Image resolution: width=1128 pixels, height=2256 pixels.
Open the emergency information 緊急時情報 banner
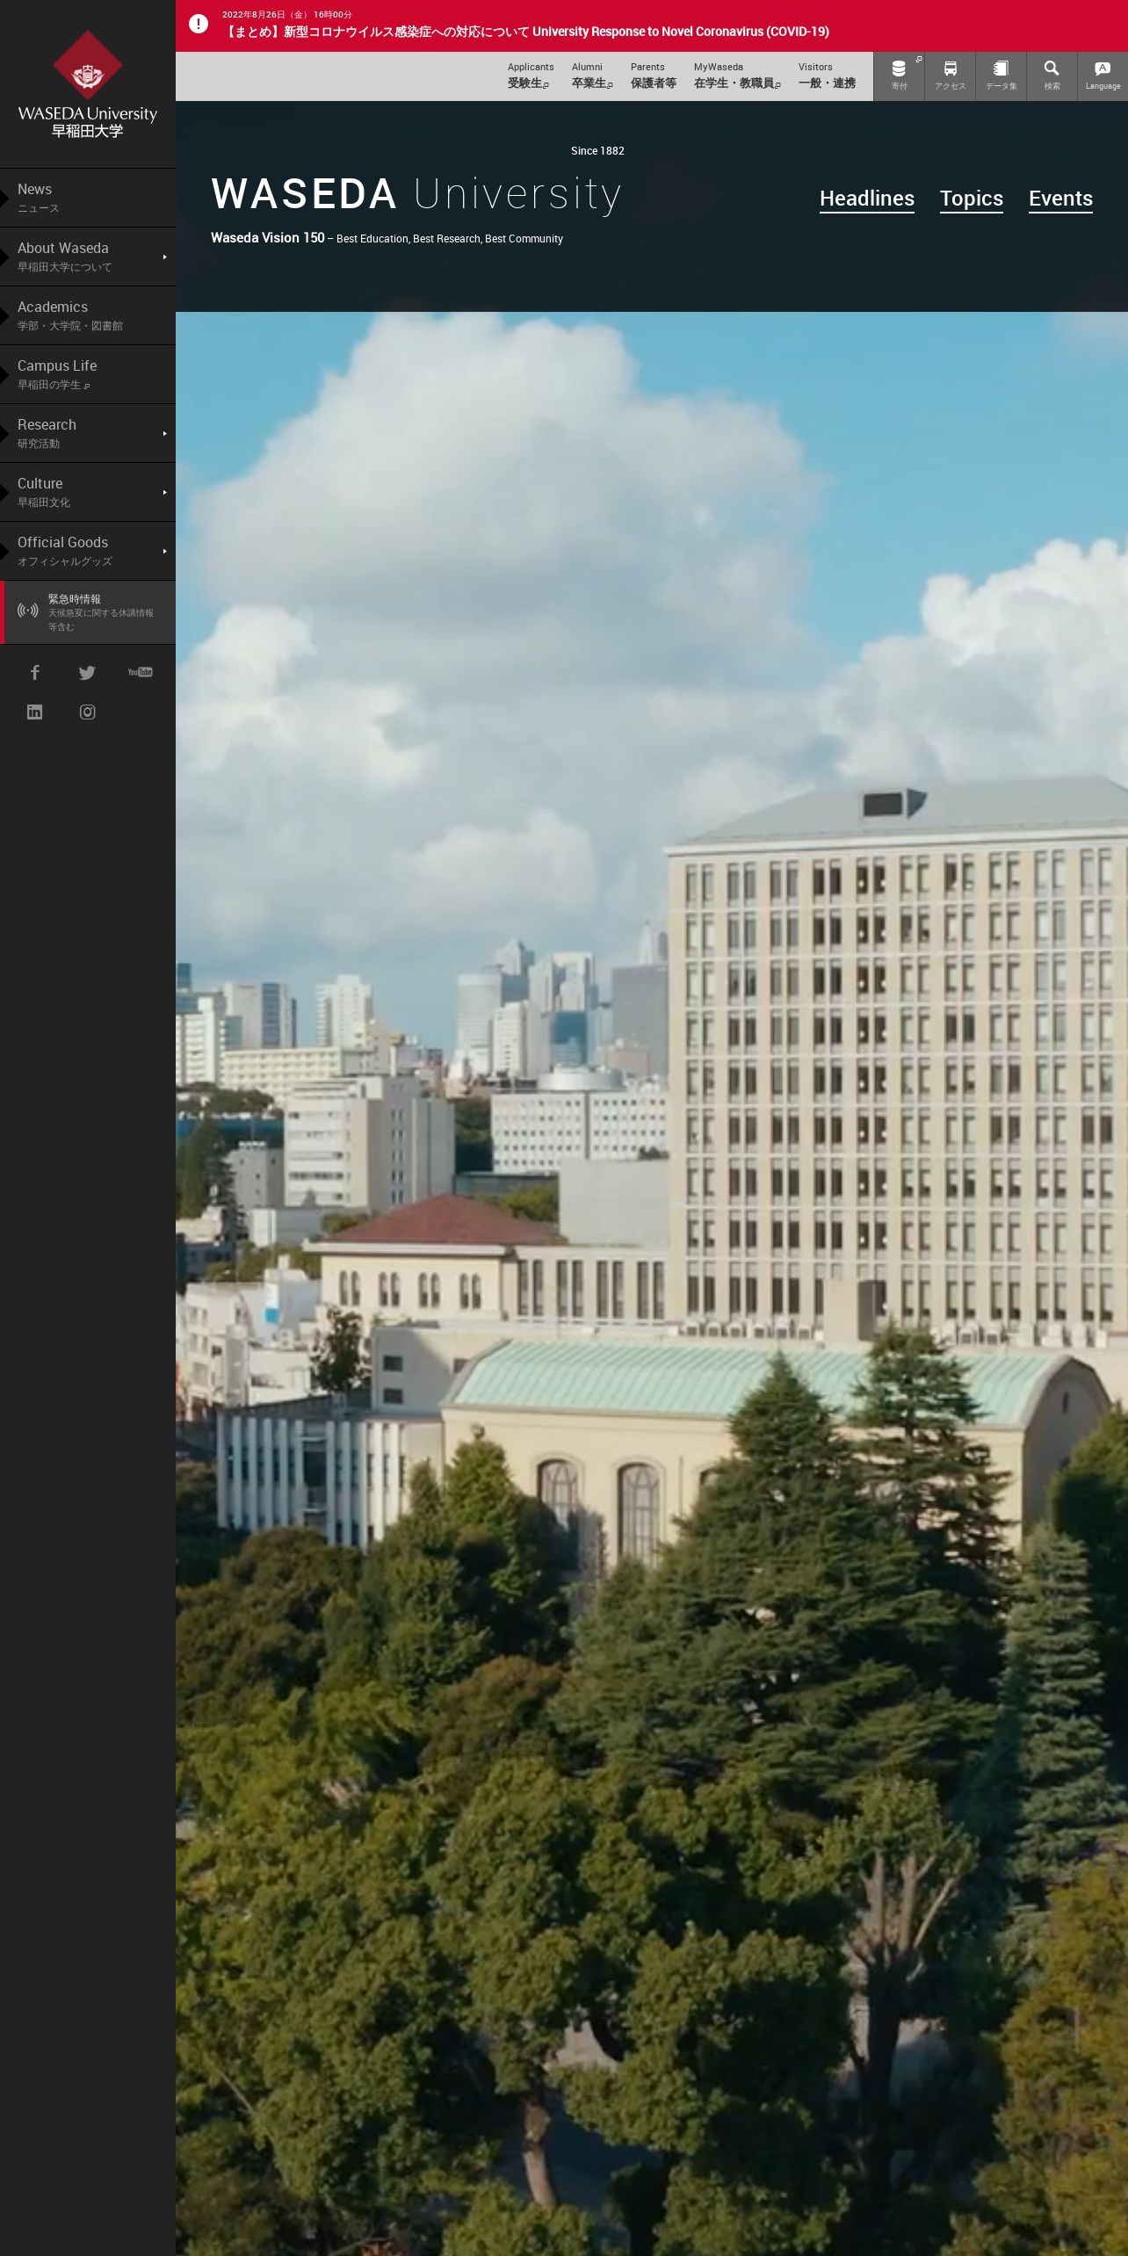coord(88,612)
